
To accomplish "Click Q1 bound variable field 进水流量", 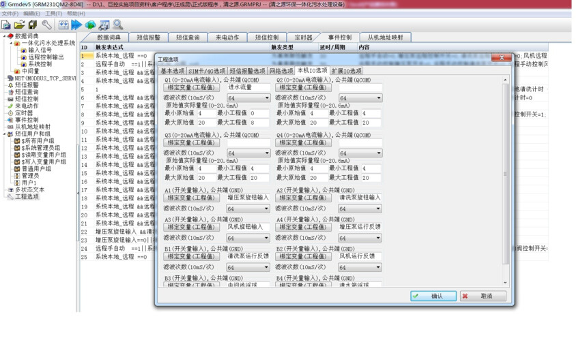I will click(249, 87).
